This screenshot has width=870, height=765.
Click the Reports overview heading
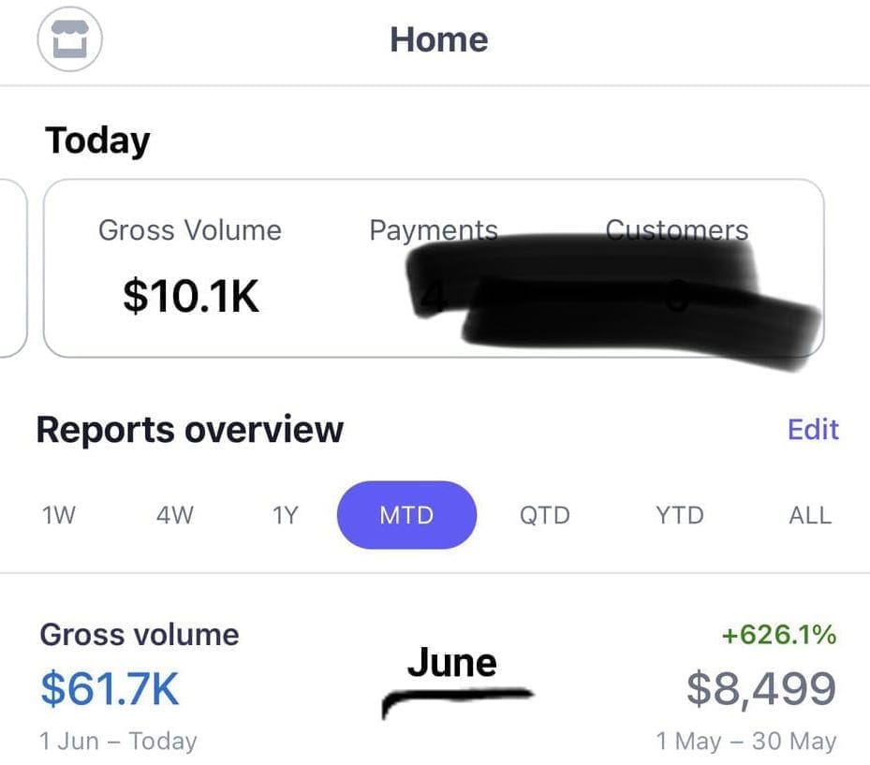point(190,430)
